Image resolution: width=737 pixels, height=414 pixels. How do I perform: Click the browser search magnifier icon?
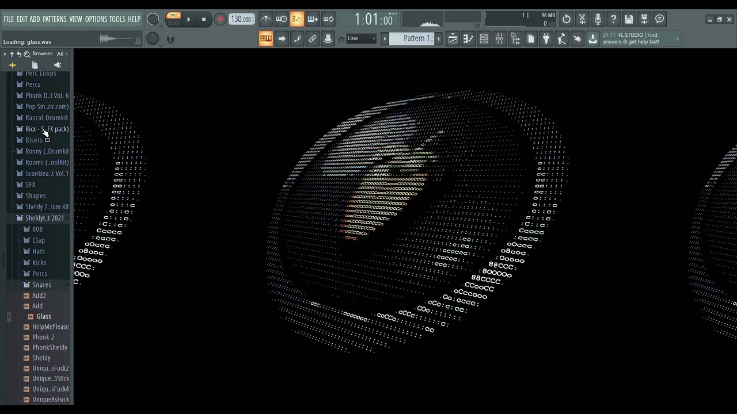coord(26,54)
